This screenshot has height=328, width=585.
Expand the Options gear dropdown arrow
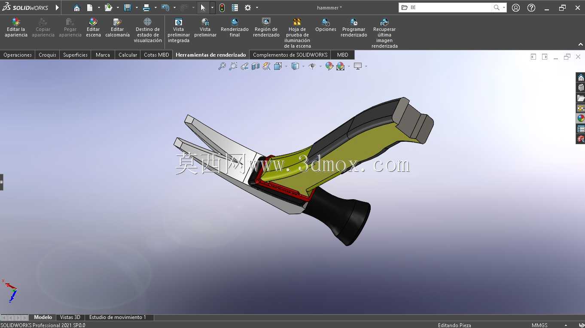click(x=257, y=8)
